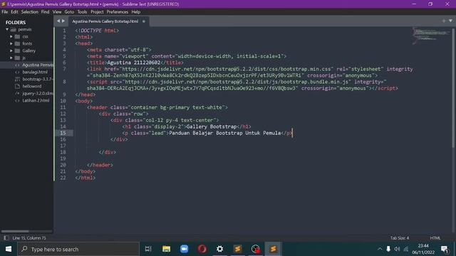Open the Goto menu
Image resolution: width=456 pixels, height=256 pixels.
tap(69, 12)
